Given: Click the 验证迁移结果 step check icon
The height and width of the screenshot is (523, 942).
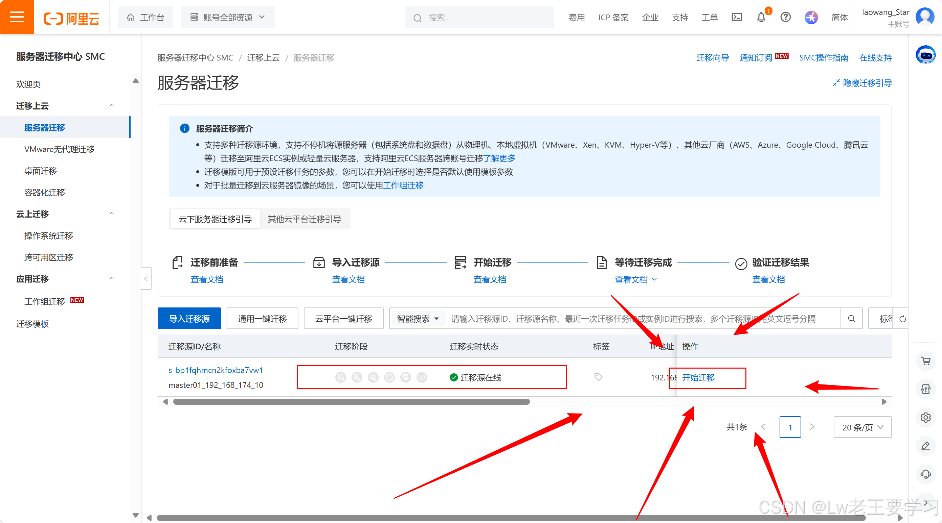Looking at the screenshot, I should [741, 264].
